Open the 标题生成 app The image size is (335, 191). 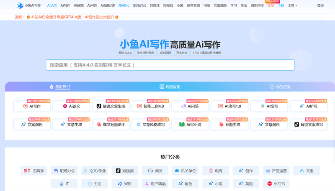[x=229, y=125]
